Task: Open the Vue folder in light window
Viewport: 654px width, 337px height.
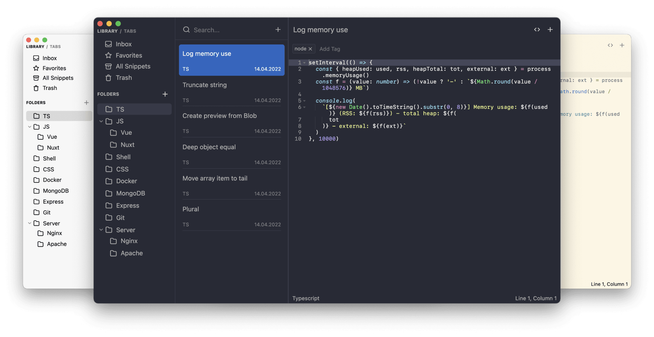Action: point(47,137)
